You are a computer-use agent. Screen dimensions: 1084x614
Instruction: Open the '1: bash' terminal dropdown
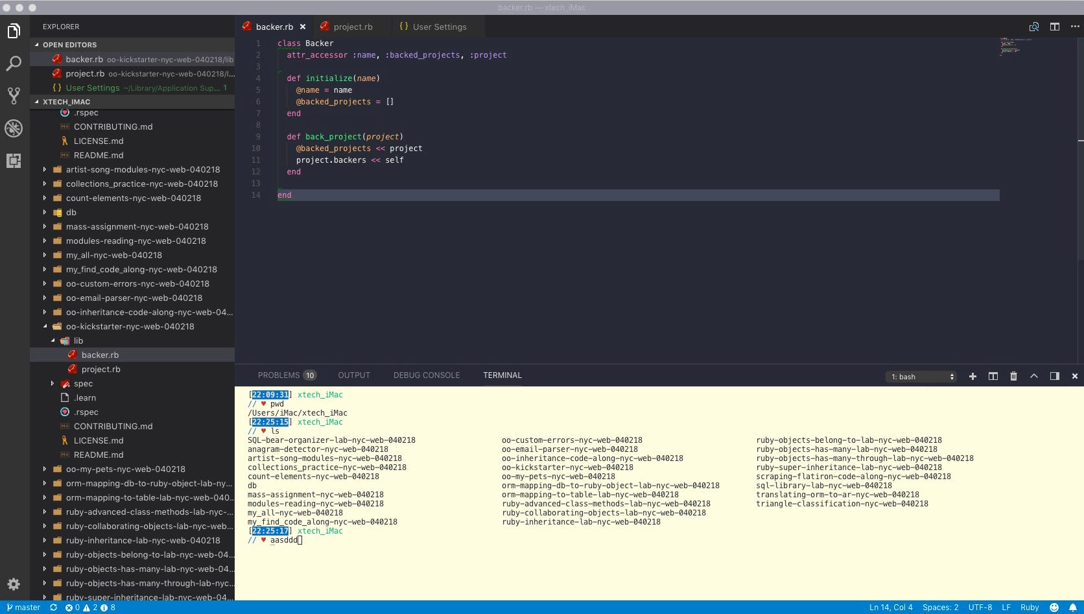[921, 376]
